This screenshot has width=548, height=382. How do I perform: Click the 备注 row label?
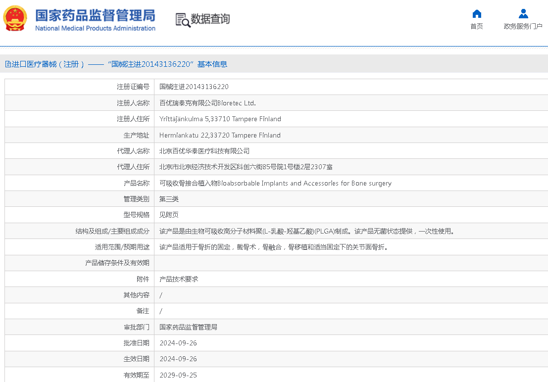tap(143, 311)
